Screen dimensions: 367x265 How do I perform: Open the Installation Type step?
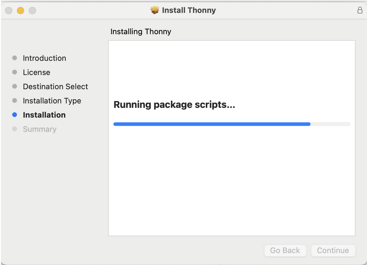[x=52, y=101]
